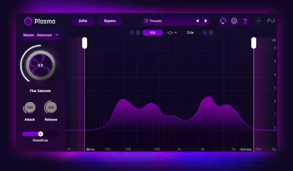Screen dimensions: 293x171
Task: Click the 10.0 kHz high frequency handle
Action: (x=254, y=42)
